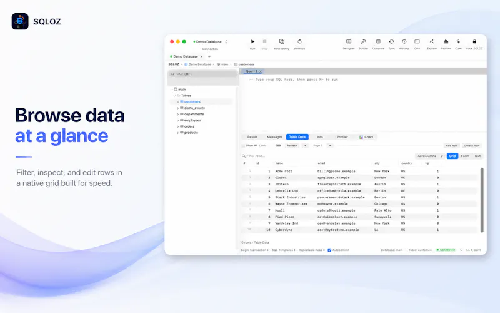The image size is (500, 313).
Task: Switch to the Messages tab
Action: coord(274,137)
